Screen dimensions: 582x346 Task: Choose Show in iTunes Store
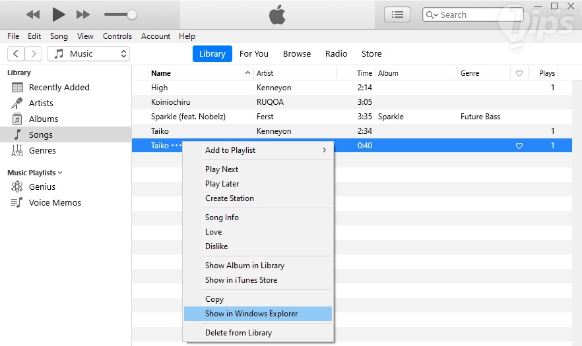[258, 280]
